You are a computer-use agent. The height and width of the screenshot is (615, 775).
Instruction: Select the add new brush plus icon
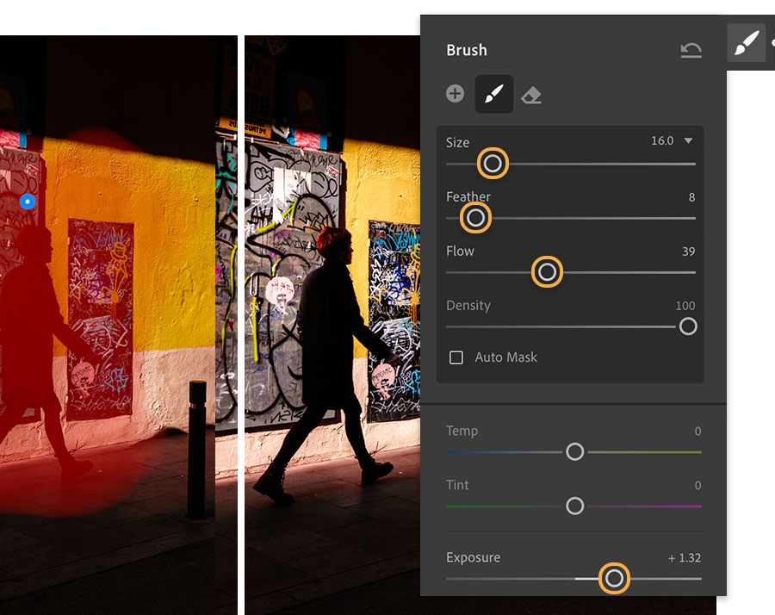pyautogui.click(x=455, y=93)
